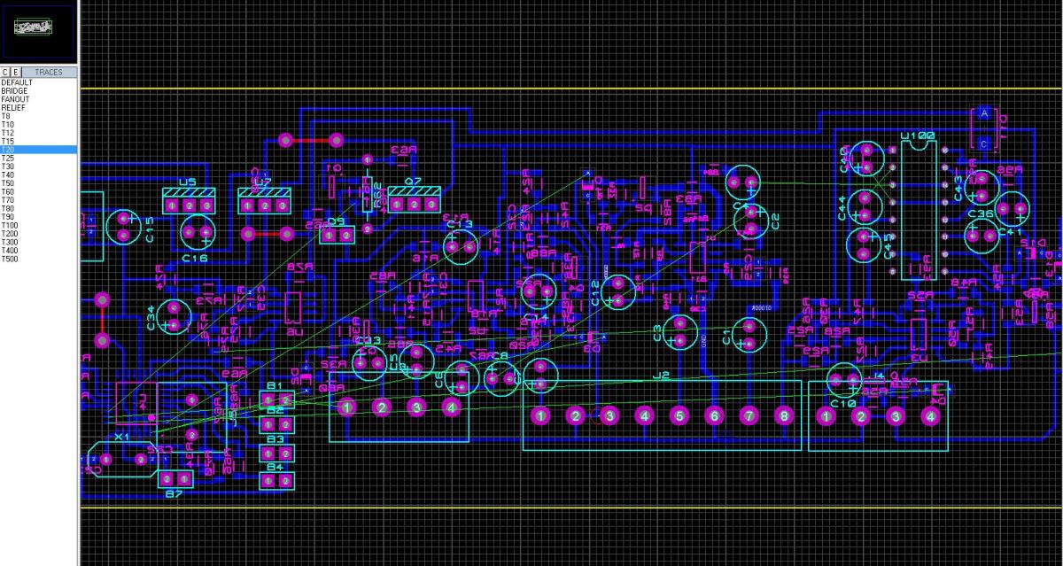Select the Q7 transistor footprint
The width and height of the screenshot is (1063, 566).
click(415, 199)
